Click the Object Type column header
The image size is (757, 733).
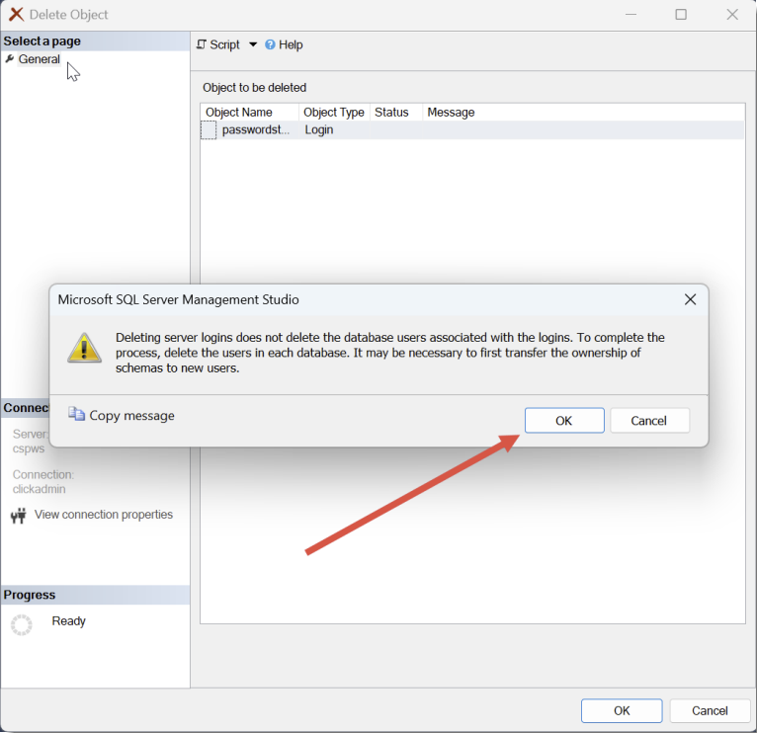[334, 112]
